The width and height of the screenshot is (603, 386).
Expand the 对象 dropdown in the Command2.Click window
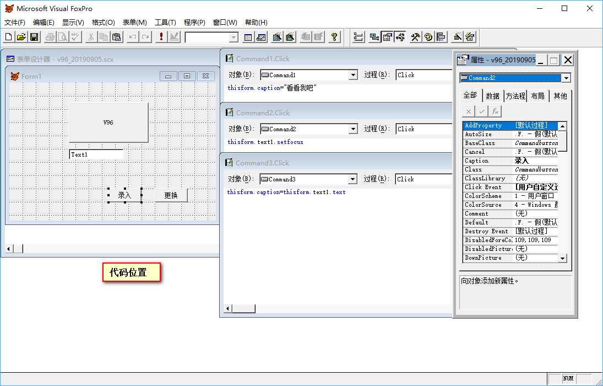point(353,129)
